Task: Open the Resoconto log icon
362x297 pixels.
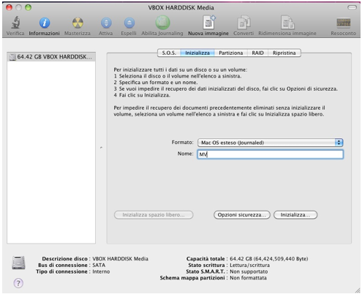Action: click(344, 23)
